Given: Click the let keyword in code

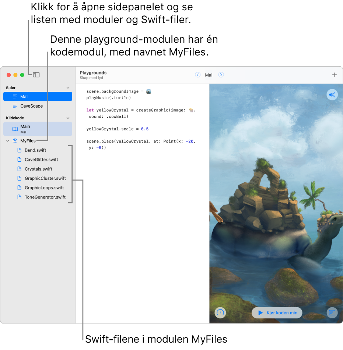Looking at the screenshot, I should [x=90, y=110].
